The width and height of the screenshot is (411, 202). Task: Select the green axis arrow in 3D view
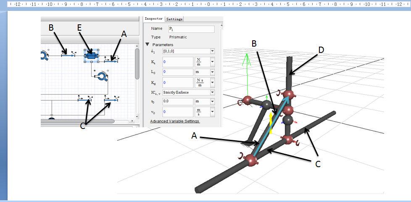[247, 74]
